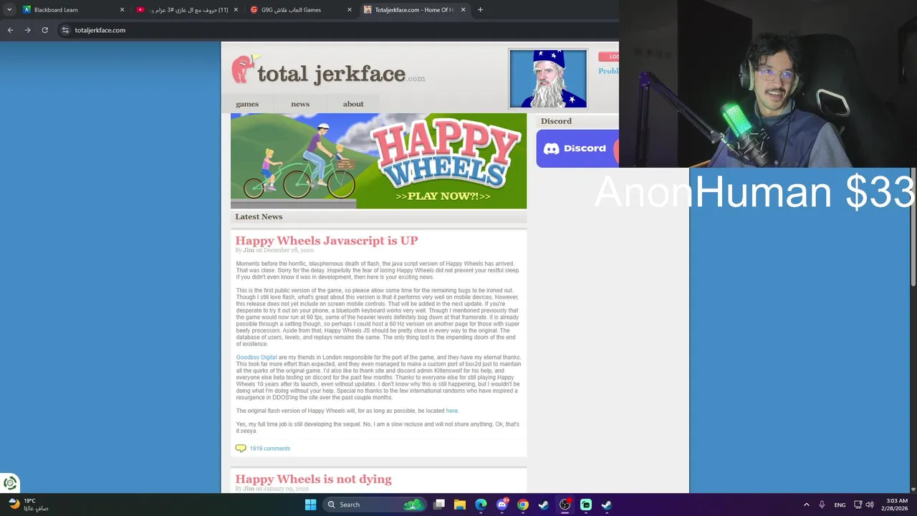
Task: Click the Happy Wheels Play Now banner
Action: [378, 161]
